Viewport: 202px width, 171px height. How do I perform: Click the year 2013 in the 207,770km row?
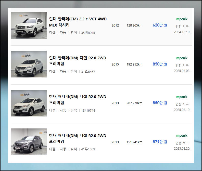115,103
